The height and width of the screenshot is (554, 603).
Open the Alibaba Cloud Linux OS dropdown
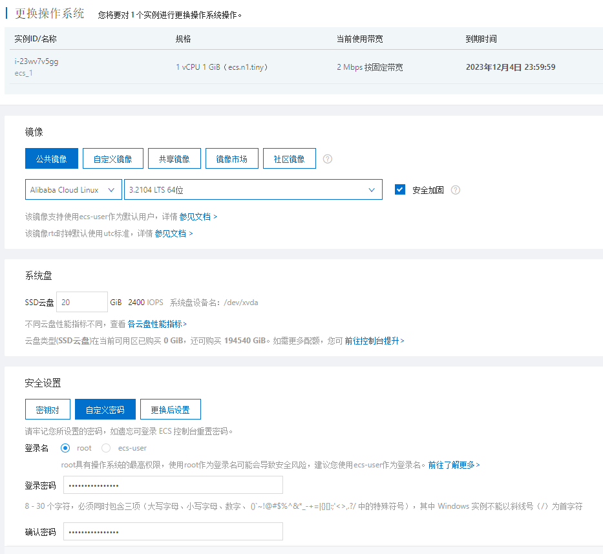click(73, 190)
